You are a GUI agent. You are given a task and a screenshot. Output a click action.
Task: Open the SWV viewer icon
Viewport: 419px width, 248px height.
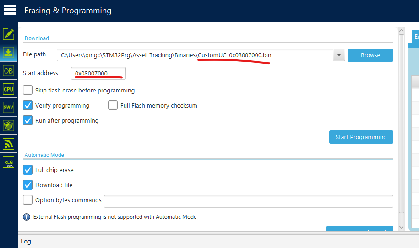[x=9, y=108]
